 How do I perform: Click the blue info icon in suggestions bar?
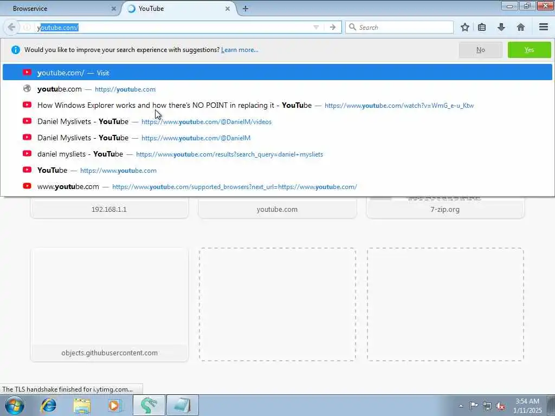[x=16, y=50]
